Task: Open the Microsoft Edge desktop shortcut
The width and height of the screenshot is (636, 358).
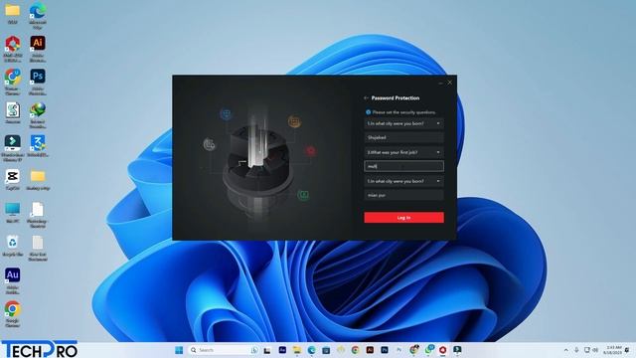Action: (38, 16)
